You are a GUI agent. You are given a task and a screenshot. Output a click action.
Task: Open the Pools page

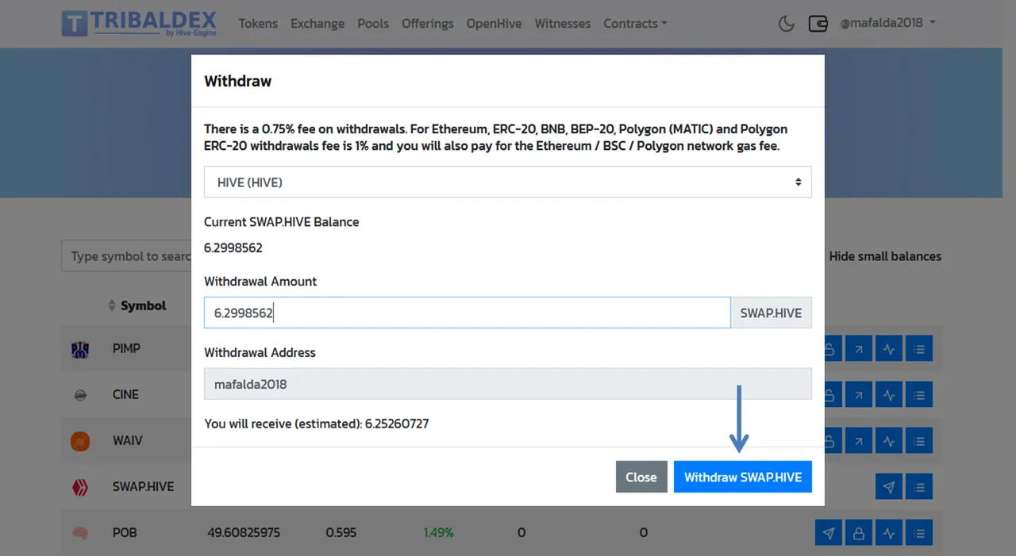point(373,24)
